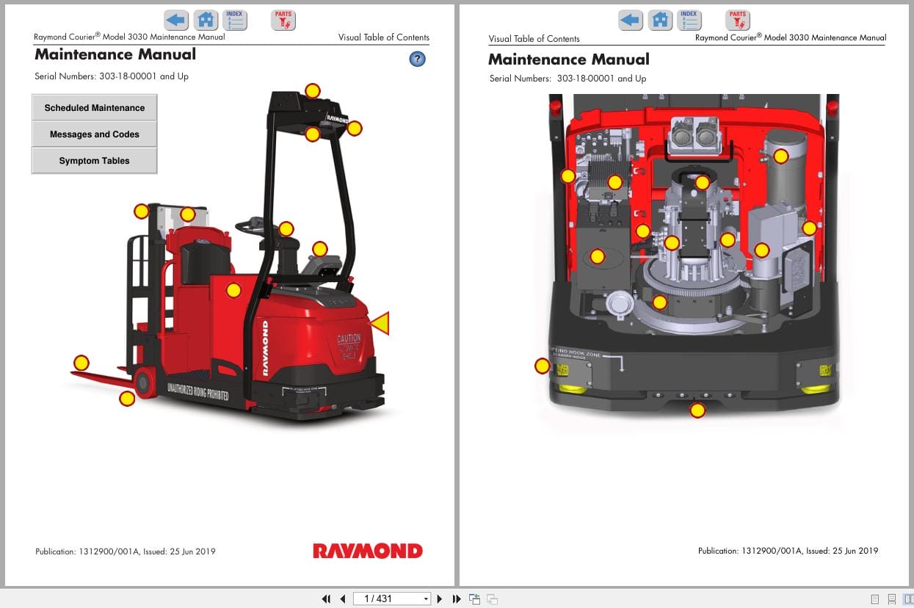The image size is (914, 608).
Task: Jump to the first page
Action: click(x=326, y=598)
